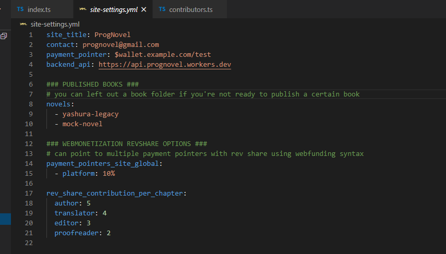
Task: Click on the mock-novel list entry
Action: (82, 124)
